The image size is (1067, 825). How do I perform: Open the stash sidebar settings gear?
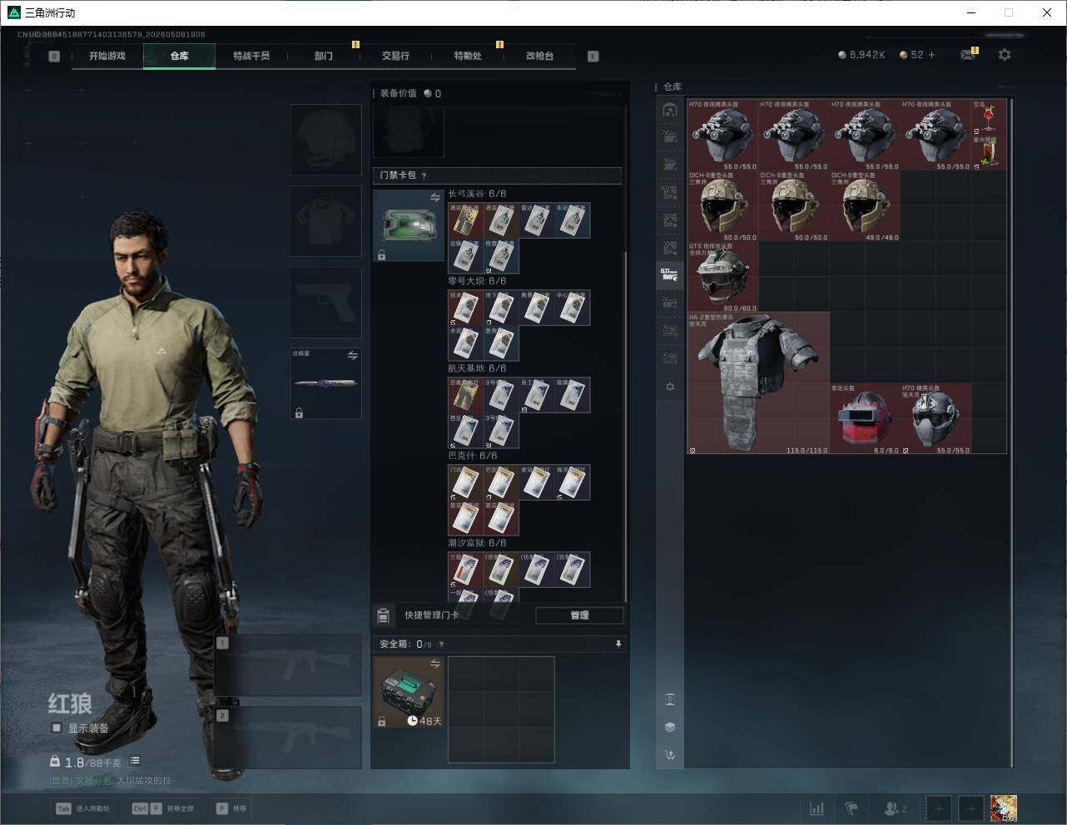(x=670, y=387)
